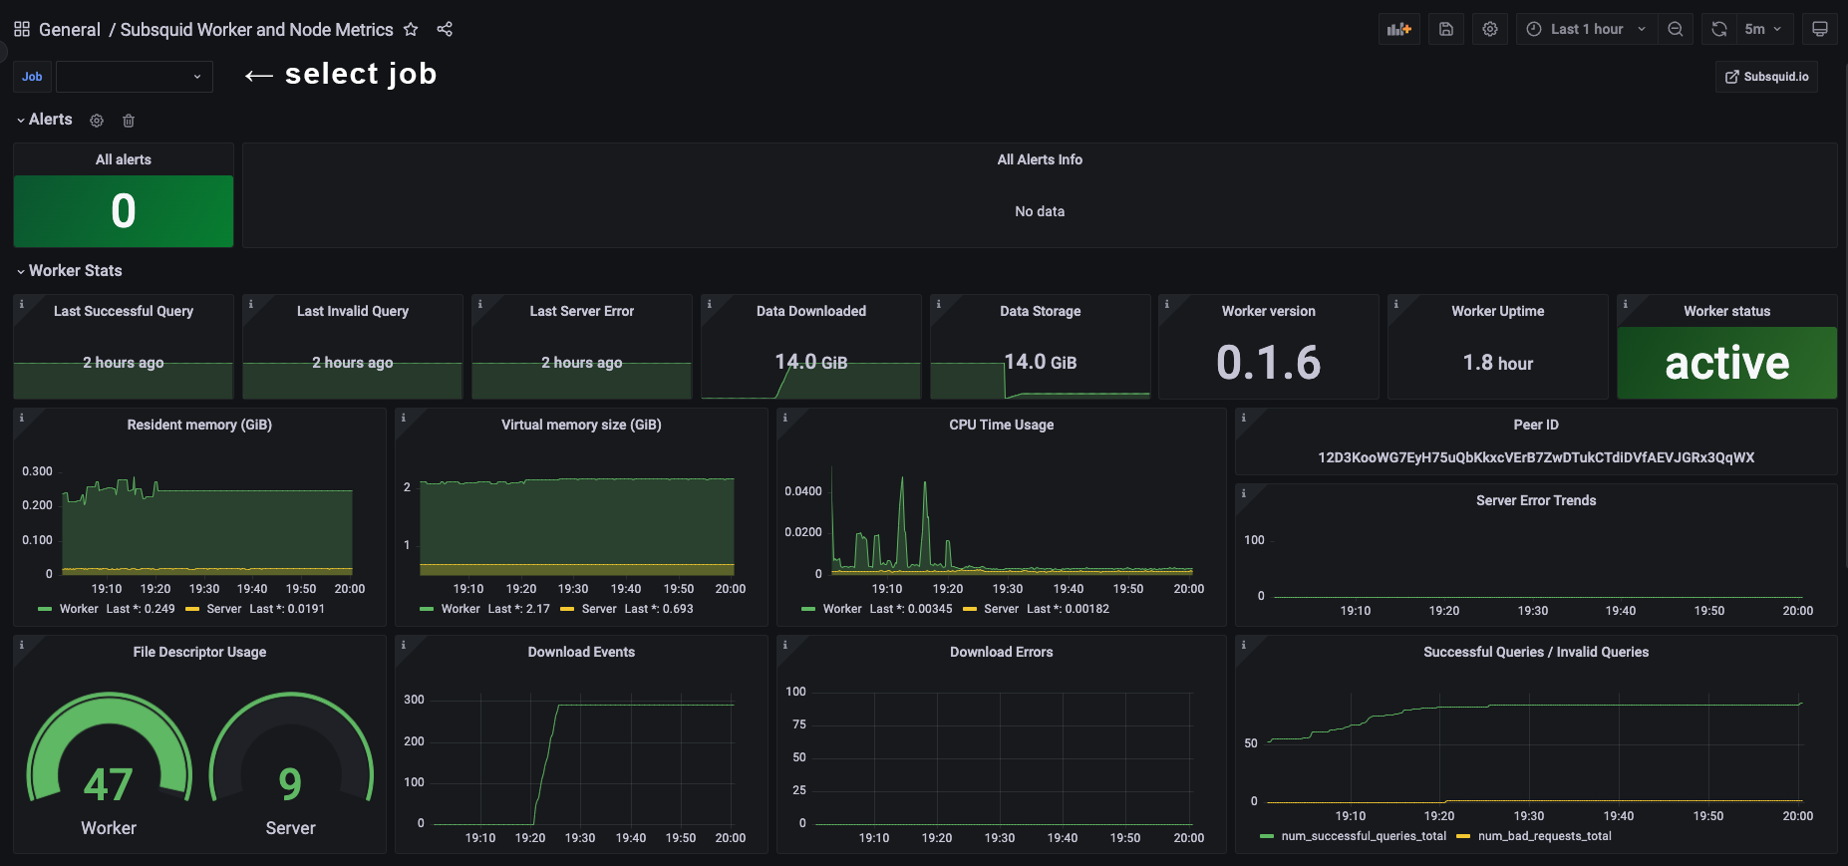Click the 0.1.6 worker version value
Viewport: 1848px width, 866px height.
(x=1268, y=363)
